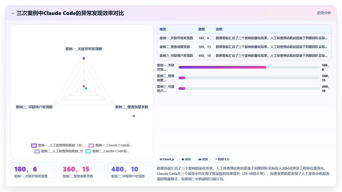
Task: Click the 案例二_慢查询聚 progress bar
Action: (x=249, y=78)
